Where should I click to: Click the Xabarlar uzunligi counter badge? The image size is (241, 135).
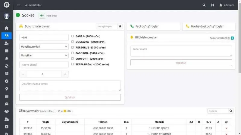coord(232,38)
